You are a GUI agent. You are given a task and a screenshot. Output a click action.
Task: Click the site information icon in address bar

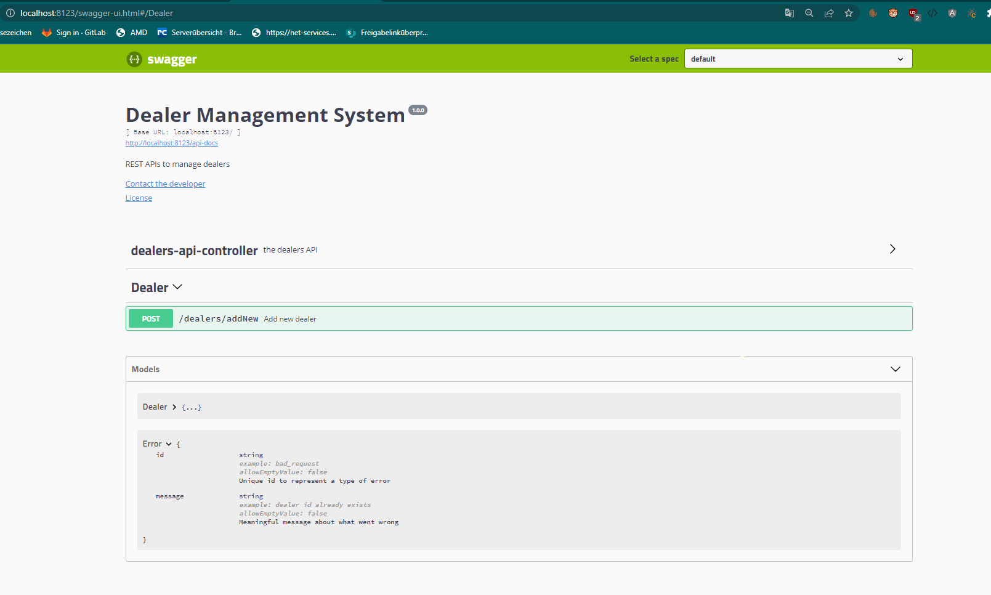coord(10,13)
